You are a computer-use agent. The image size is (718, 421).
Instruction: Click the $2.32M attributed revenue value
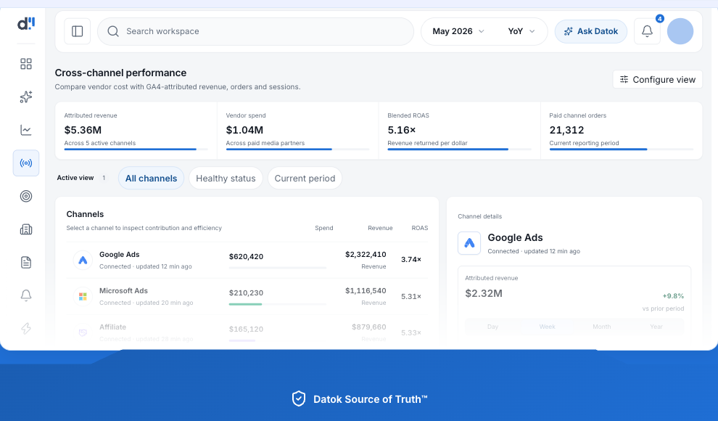click(x=484, y=293)
